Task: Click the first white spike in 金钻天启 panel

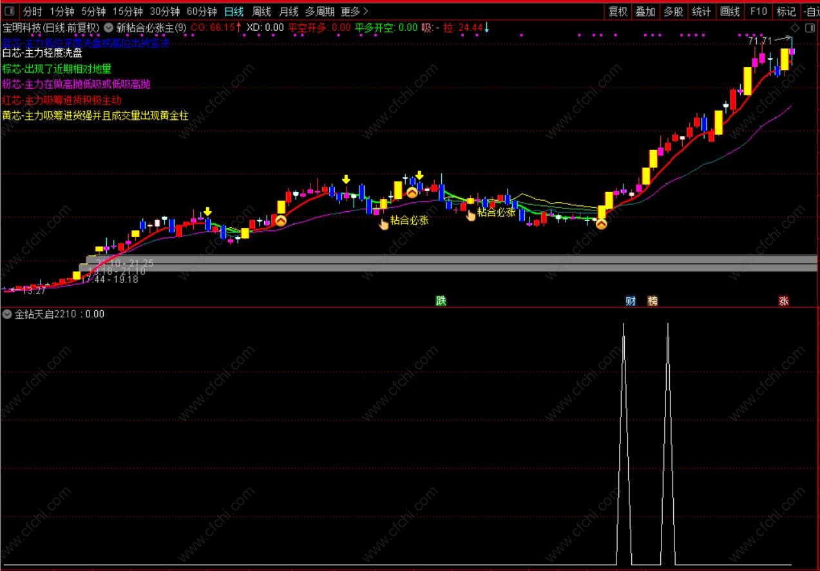Action: coord(624,444)
